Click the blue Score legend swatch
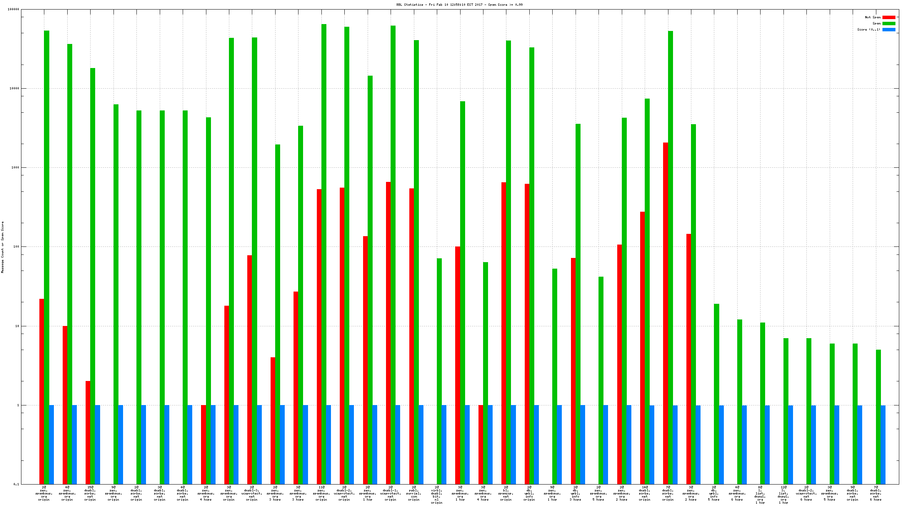This screenshot has width=905, height=509. 889,29
